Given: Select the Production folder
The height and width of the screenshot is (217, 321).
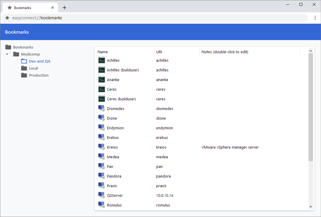Looking at the screenshot, I should click(39, 75).
